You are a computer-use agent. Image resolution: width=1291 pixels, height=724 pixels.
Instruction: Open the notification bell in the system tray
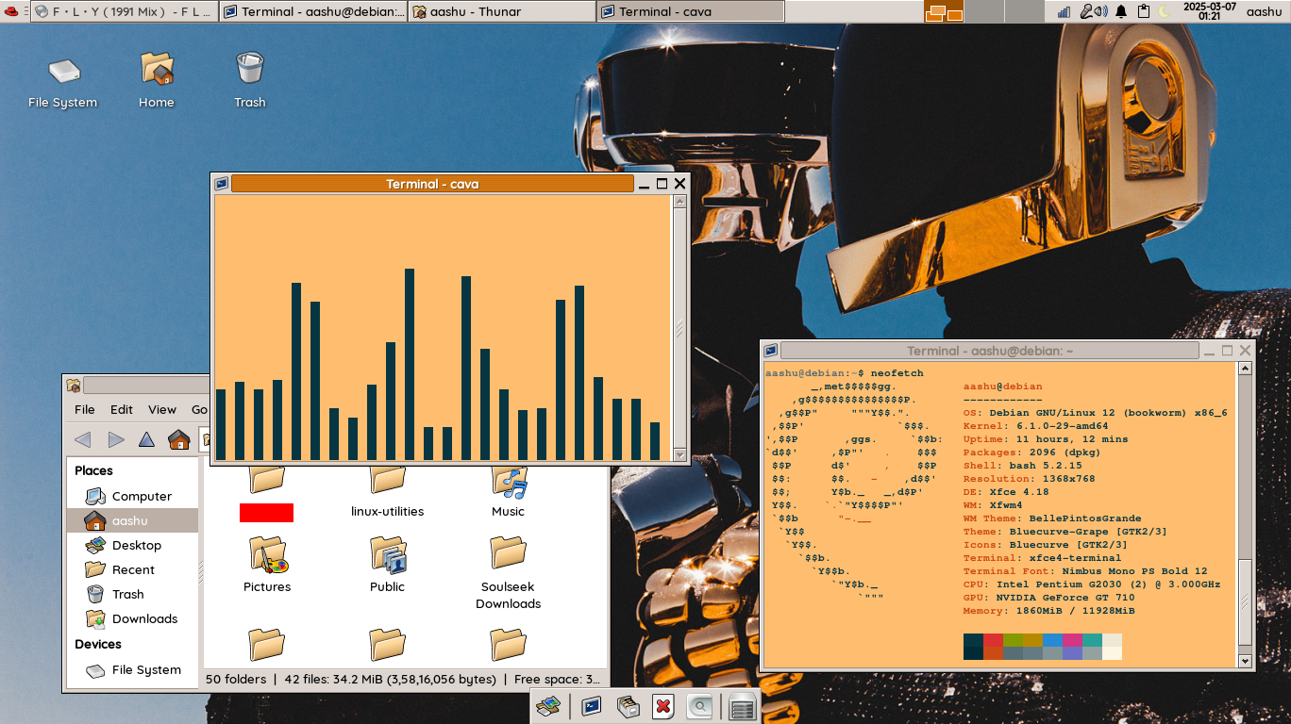pos(1121,11)
